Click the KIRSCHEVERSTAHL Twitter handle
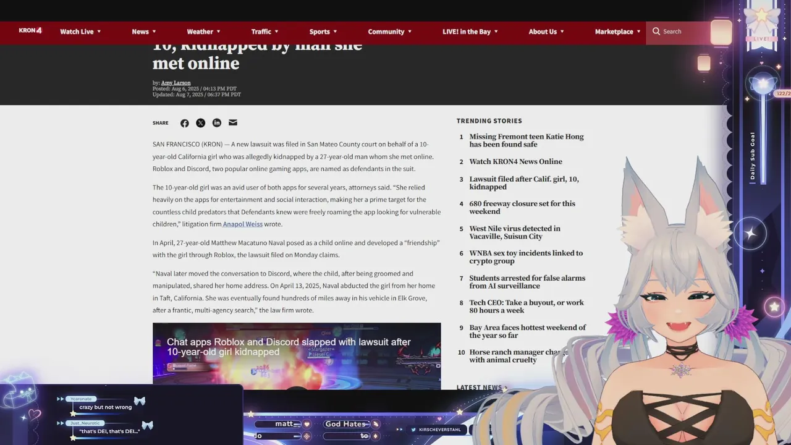 coord(439,430)
